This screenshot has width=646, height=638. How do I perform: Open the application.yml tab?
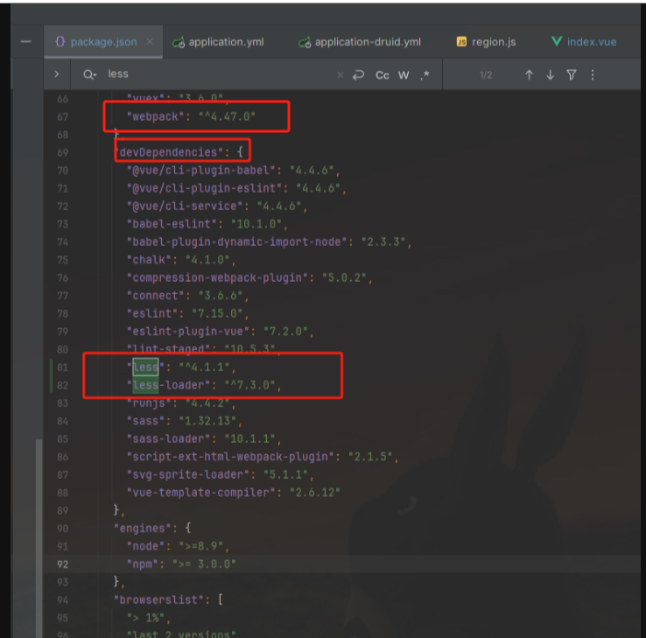pos(218,42)
